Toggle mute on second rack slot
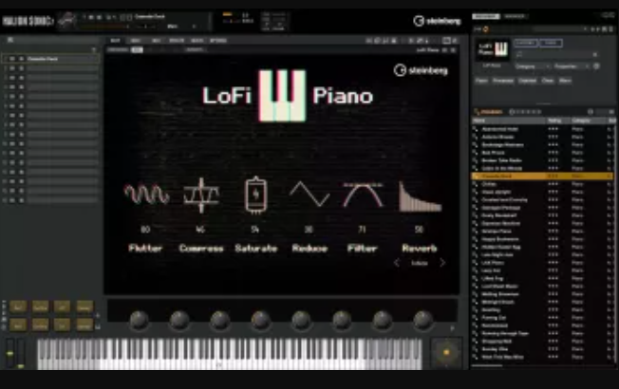619x389 pixels. click(x=12, y=68)
